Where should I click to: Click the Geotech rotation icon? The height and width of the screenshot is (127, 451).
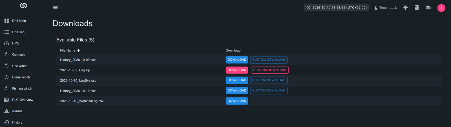point(6,54)
